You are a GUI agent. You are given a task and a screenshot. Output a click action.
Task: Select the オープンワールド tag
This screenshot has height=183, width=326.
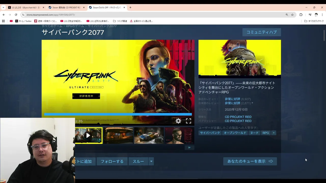coord(235,133)
